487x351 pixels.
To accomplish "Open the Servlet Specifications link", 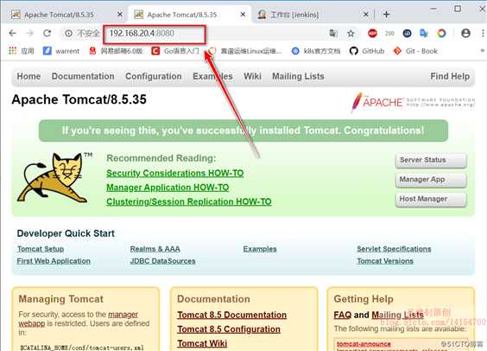I will coord(394,249).
